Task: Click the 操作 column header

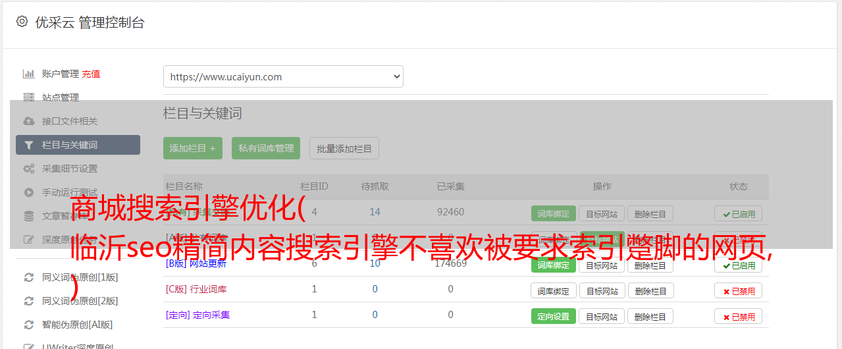Action: [x=602, y=186]
